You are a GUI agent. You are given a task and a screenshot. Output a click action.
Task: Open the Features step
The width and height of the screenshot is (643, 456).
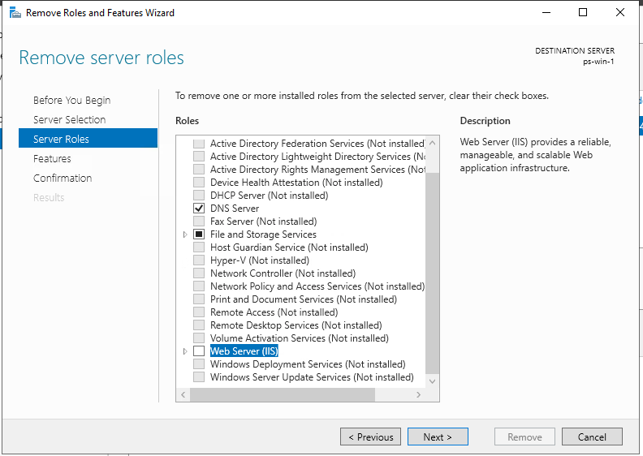coord(52,158)
